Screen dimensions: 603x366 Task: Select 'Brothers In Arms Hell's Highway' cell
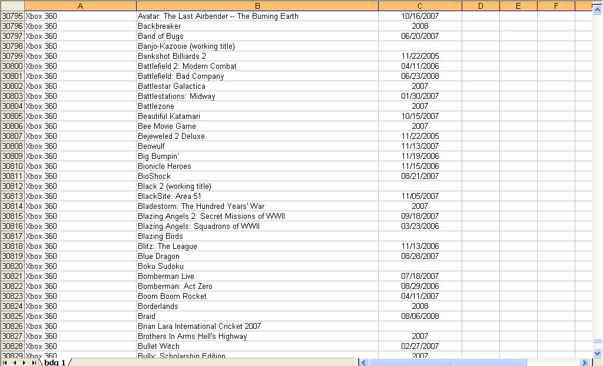257,336
